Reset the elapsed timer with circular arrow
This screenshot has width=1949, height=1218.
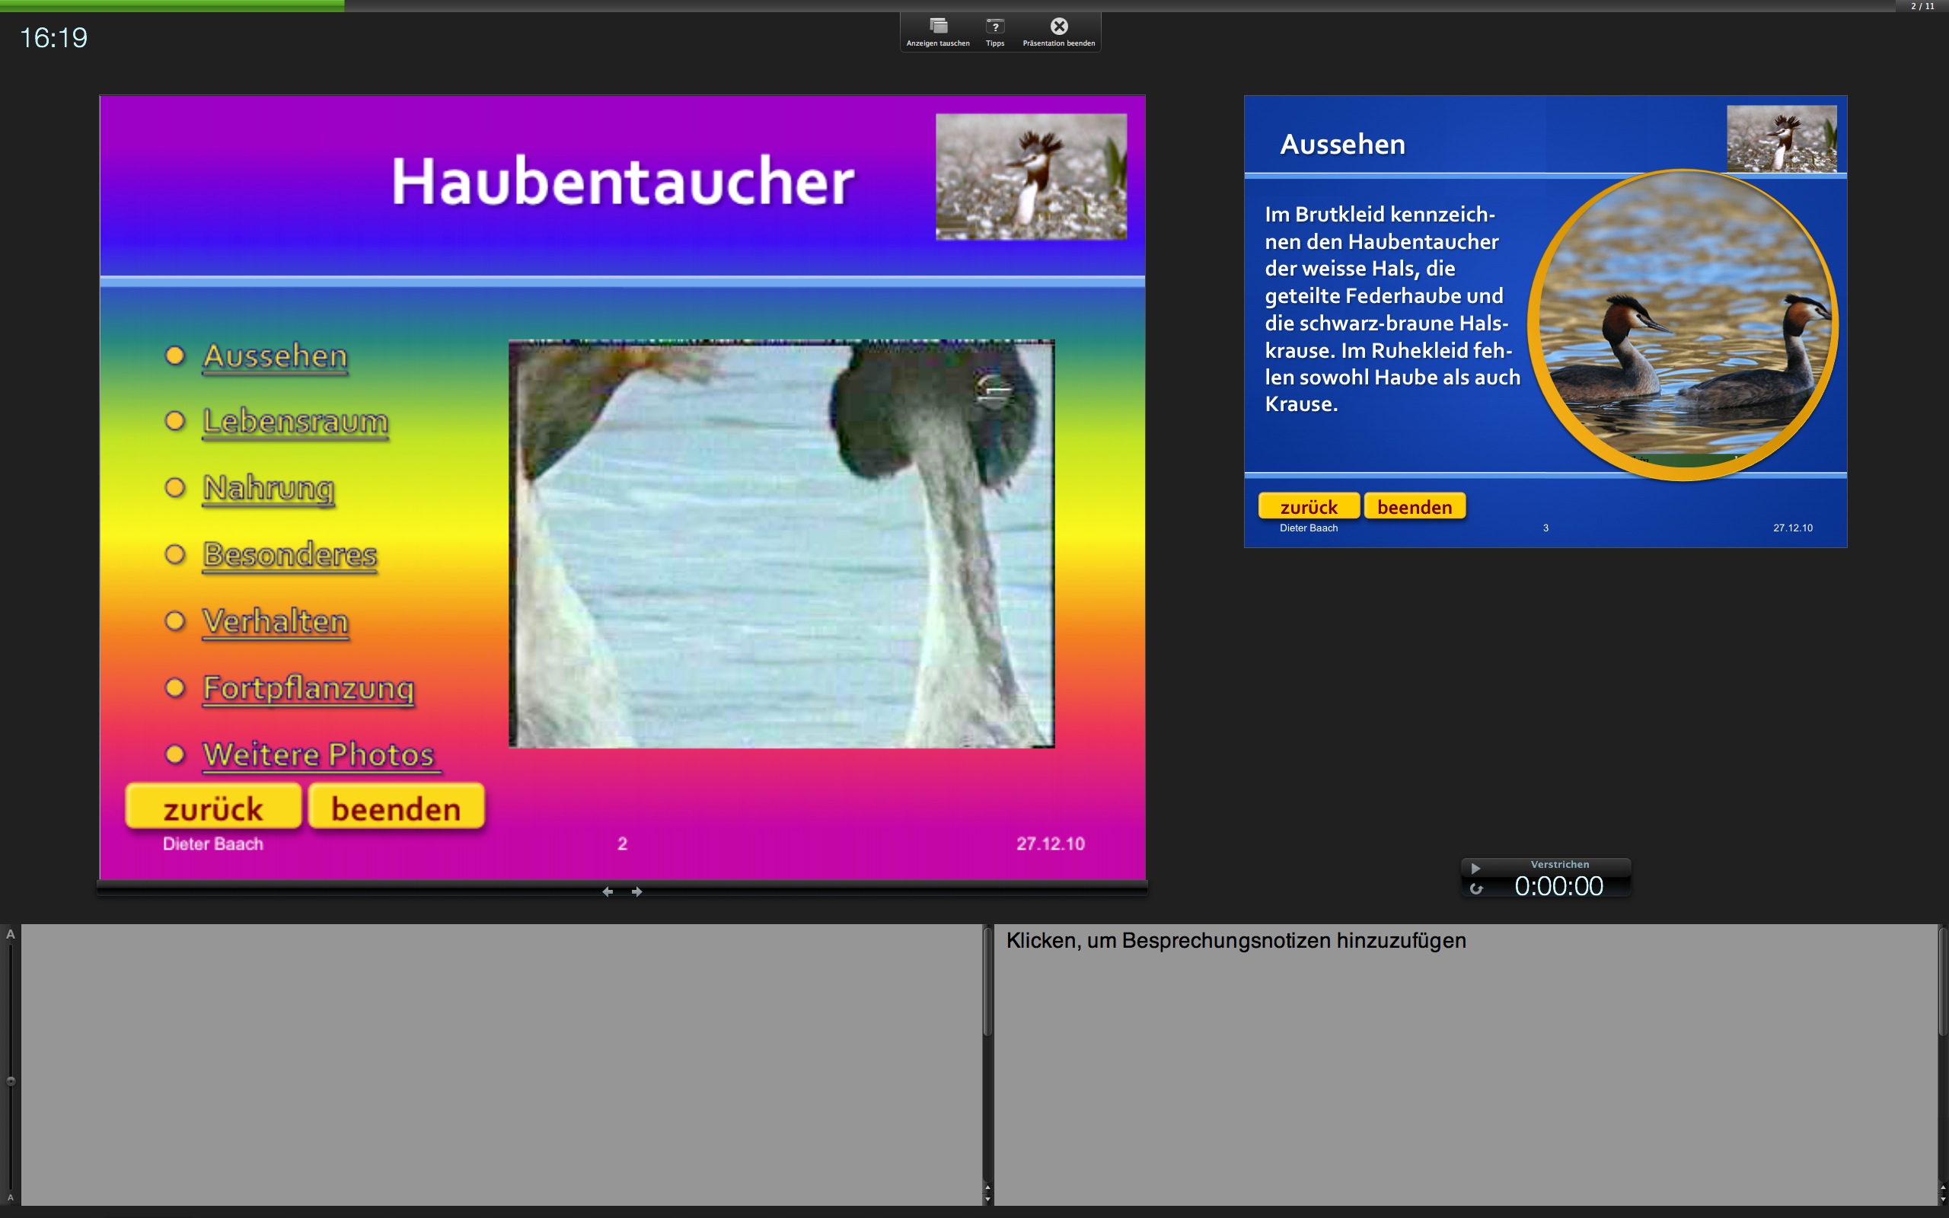tap(1475, 888)
